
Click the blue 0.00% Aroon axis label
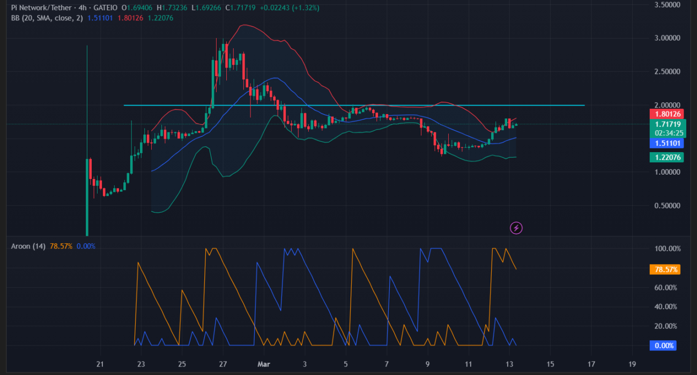(664, 346)
